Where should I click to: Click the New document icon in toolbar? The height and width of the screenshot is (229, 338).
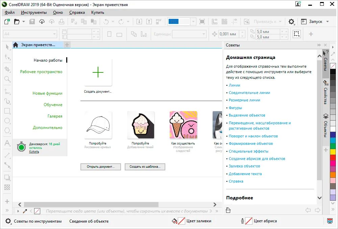pyautogui.click(x=7, y=22)
